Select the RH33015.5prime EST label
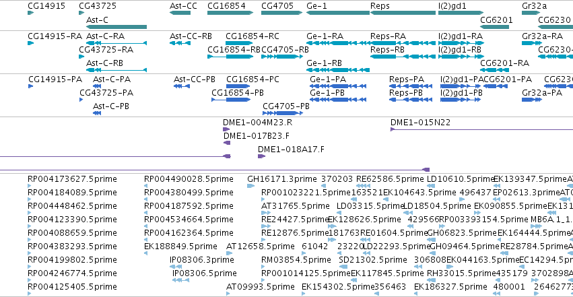This screenshot has height=297, width=573. pos(461,273)
